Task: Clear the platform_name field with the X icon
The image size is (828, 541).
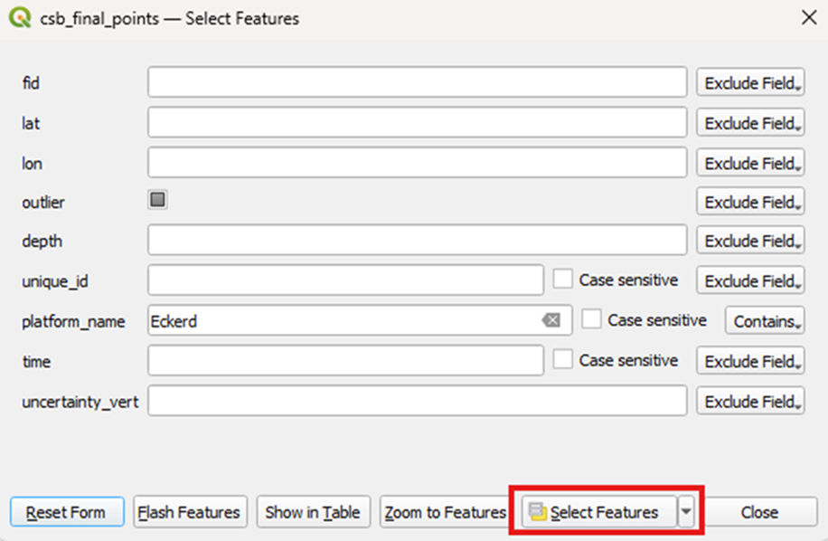Action: [550, 320]
